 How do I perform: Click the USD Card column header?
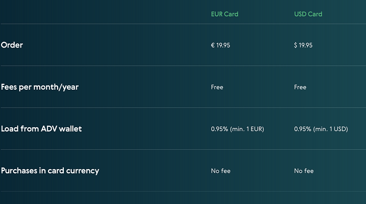(x=308, y=14)
